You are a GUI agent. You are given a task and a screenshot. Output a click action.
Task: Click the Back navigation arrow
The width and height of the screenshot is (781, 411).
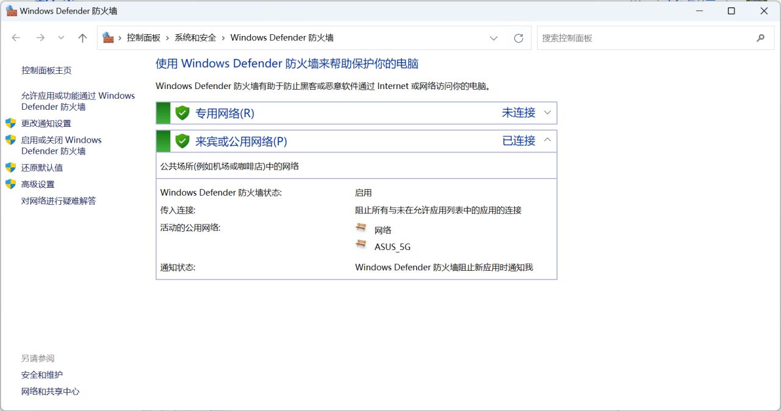16,38
